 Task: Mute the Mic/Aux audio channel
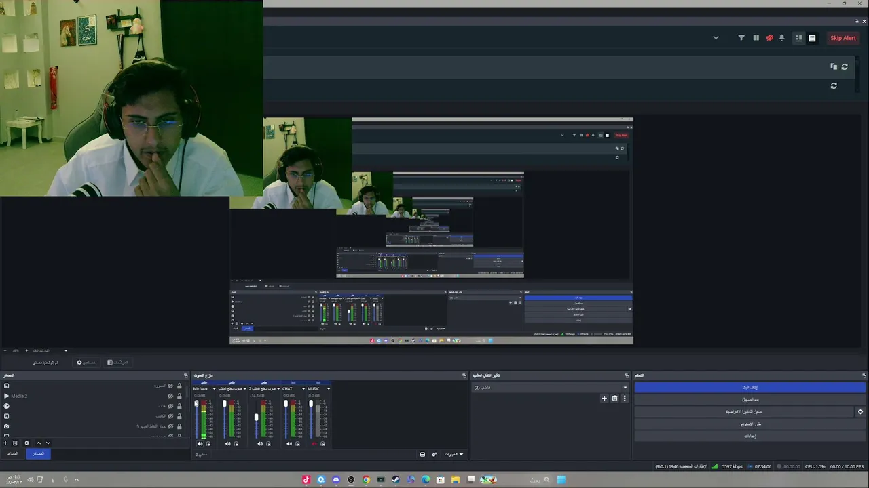pos(200,444)
